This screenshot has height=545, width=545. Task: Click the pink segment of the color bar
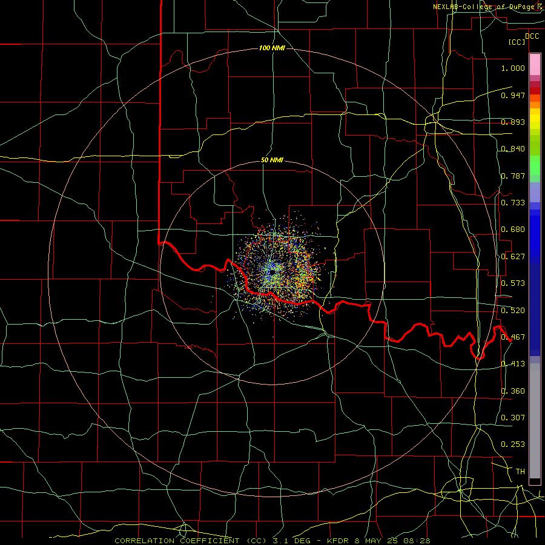click(535, 64)
